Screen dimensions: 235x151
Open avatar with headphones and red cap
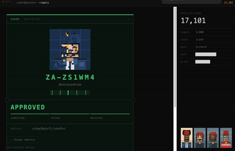coord(187,138)
